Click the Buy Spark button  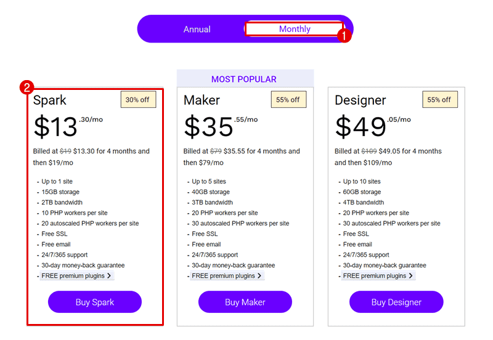95,302
